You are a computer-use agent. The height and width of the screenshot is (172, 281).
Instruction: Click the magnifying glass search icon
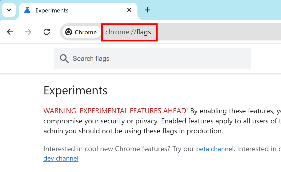tap(64, 59)
